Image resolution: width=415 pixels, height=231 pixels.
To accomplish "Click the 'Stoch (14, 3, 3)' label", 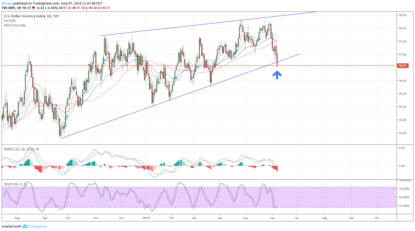I will [x=15, y=184].
